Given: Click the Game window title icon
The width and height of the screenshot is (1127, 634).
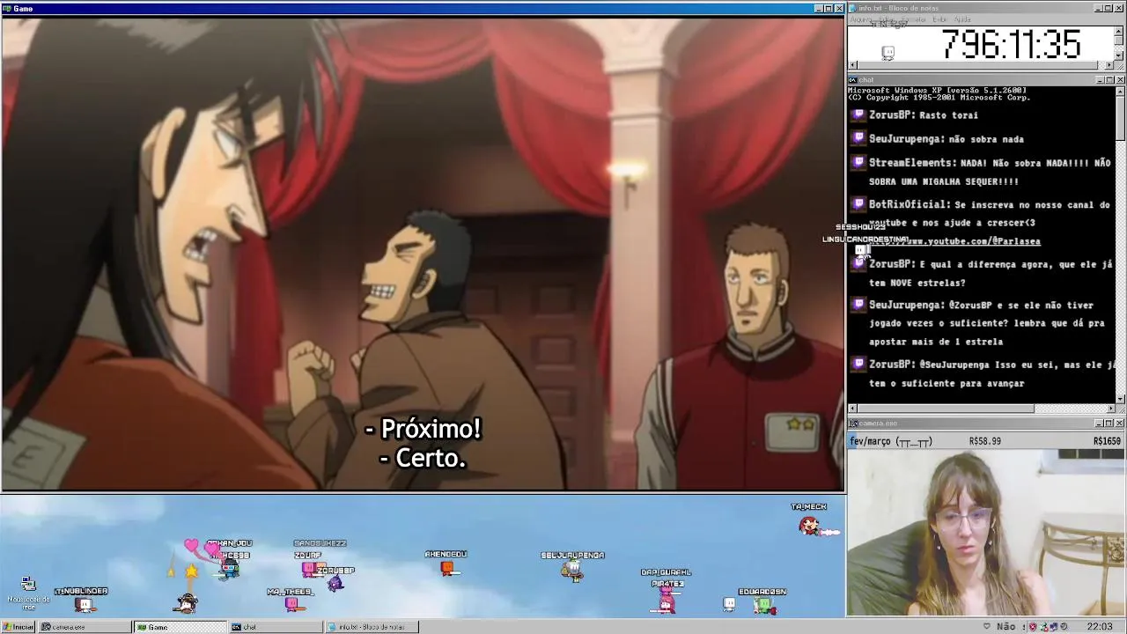Looking at the screenshot, I should point(7,8).
